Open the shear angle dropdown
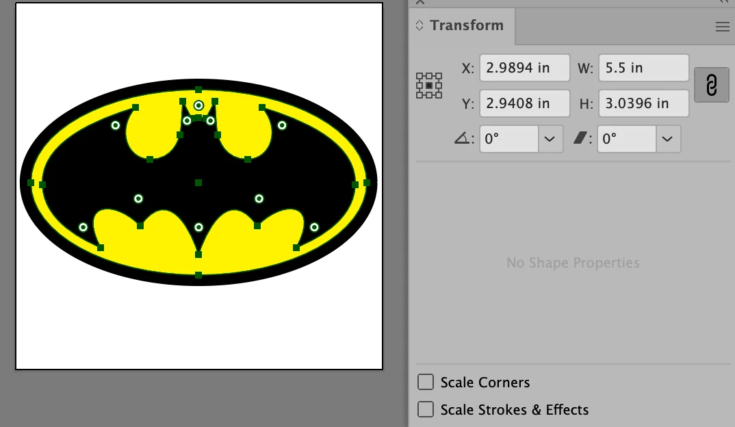The width and height of the screenshot is (735, 427). [668, 139]
